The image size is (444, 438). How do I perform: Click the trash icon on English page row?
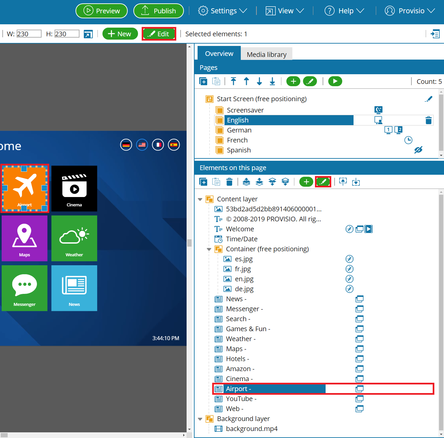tap(428, 120)
